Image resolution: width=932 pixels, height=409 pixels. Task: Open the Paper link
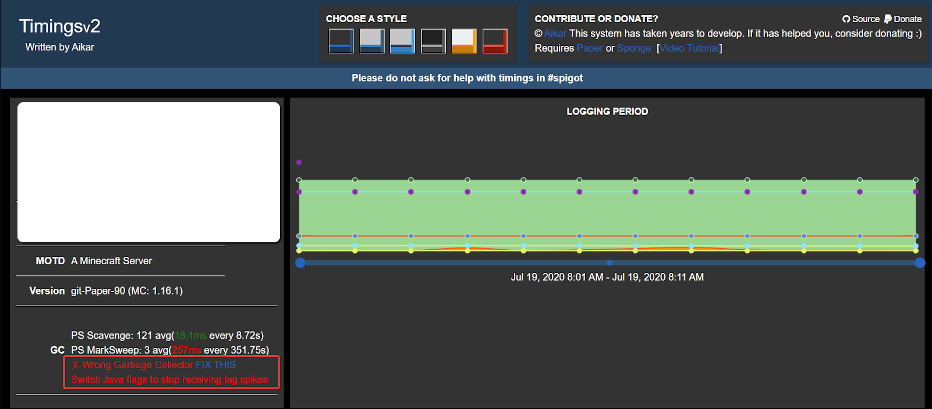tap(589, 48)
